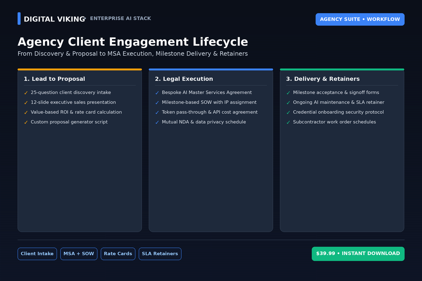Select 'Custom proposal generator script' text

69,122
